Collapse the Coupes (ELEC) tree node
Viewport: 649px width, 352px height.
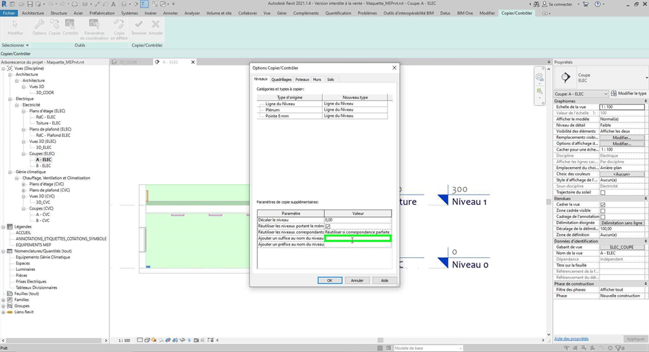[23, 153]
